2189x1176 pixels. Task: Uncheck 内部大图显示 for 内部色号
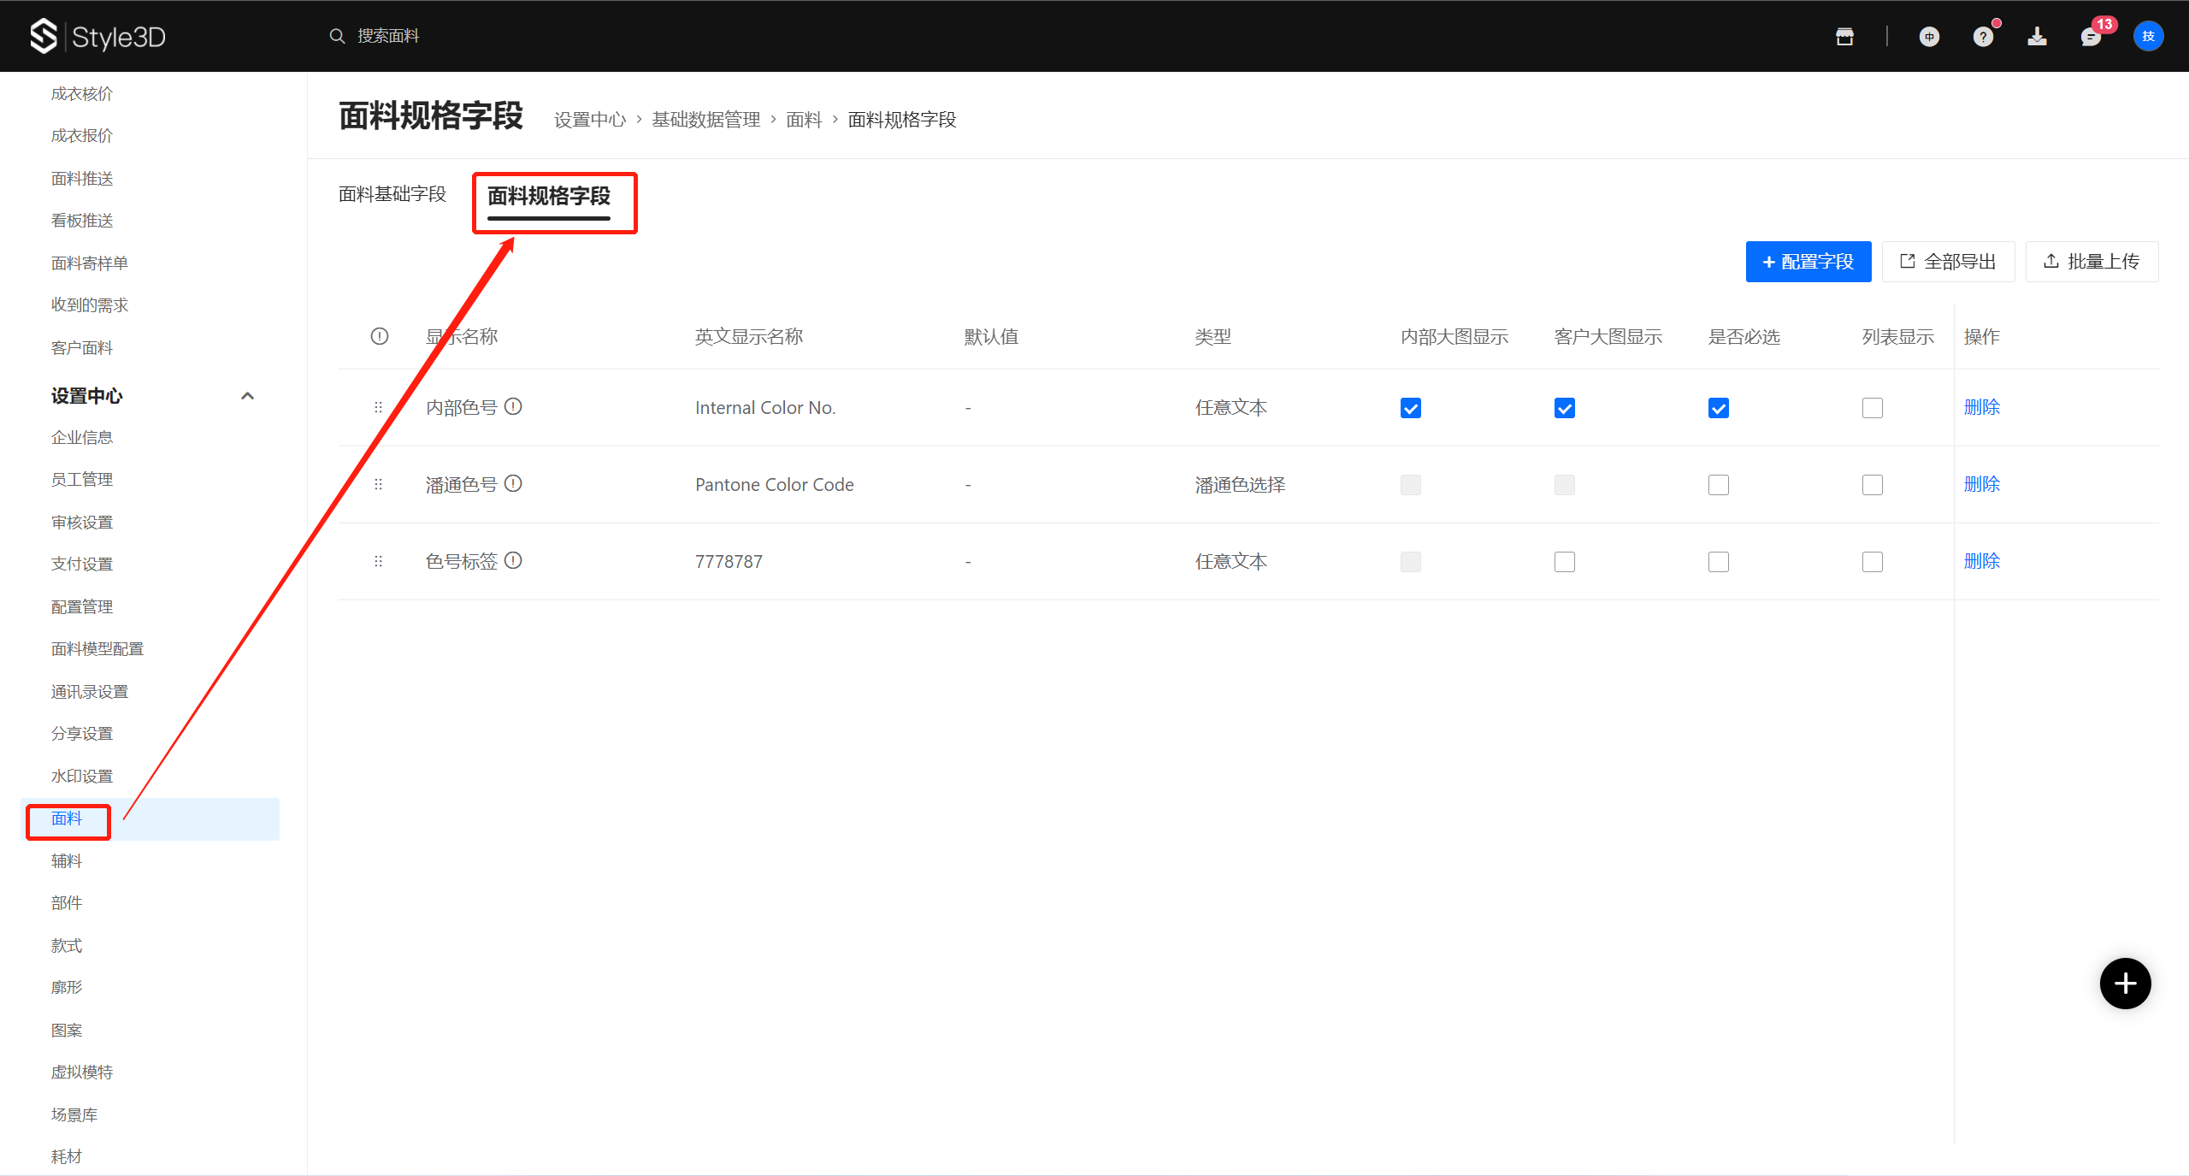(x=1411, y=408)
